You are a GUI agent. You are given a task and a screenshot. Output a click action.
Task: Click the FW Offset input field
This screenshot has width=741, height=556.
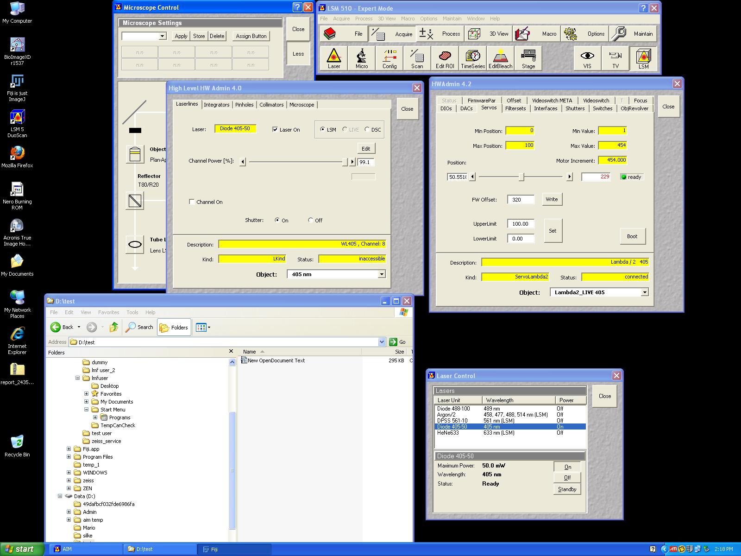click(x=521, y=200)
